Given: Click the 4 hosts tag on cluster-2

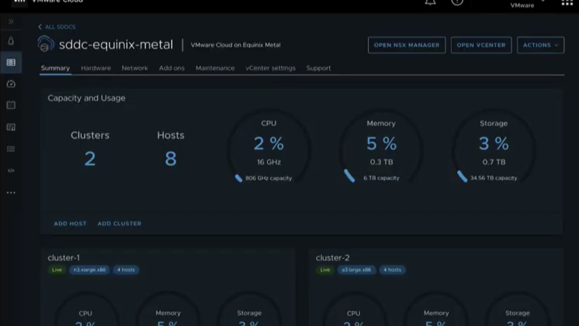Looking at the screenshot, I should click(x=392, y=270).
